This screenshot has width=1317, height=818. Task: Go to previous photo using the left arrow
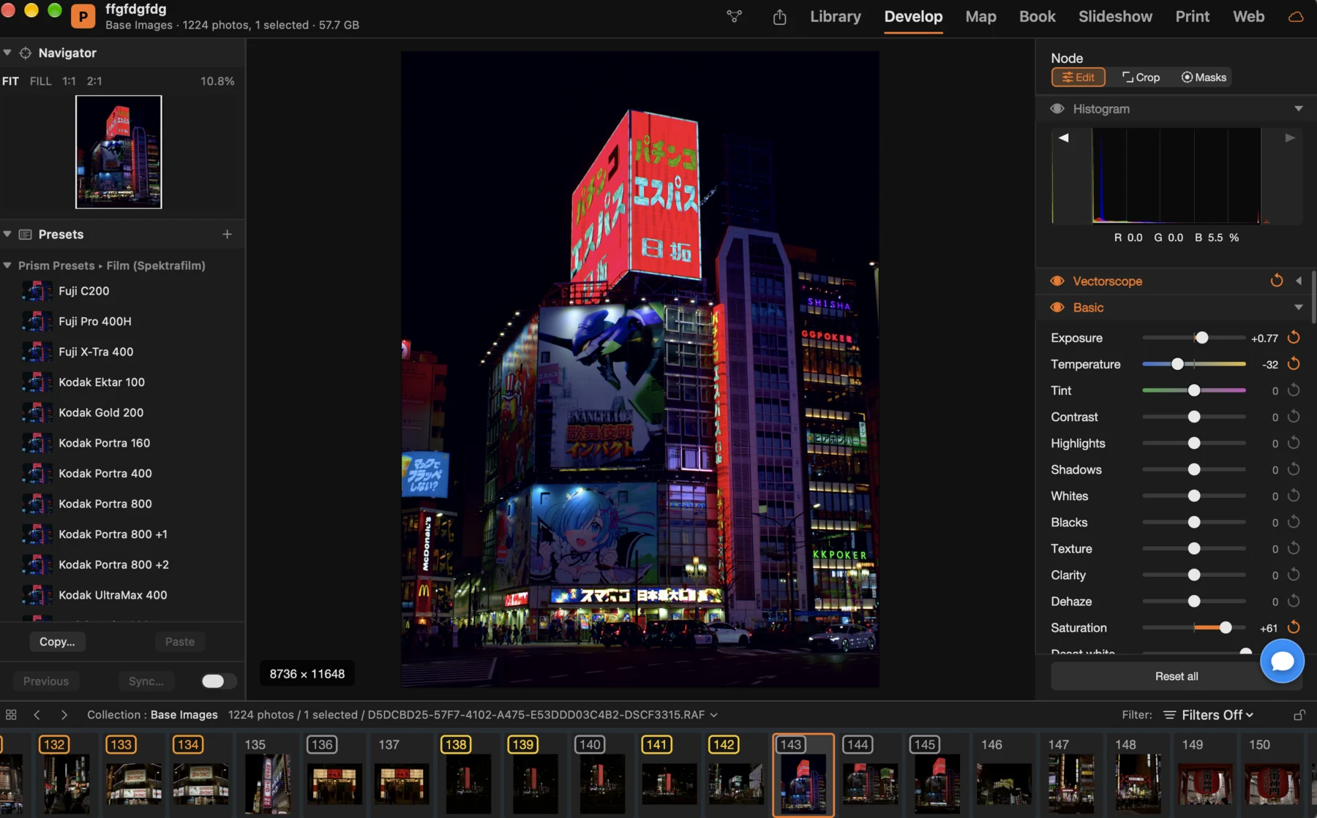point(37,715)
